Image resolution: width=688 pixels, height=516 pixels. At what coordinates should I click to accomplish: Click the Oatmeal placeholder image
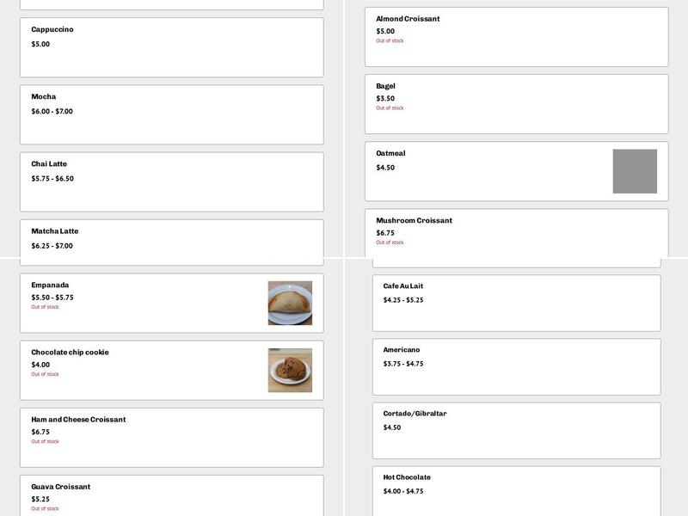pos(635,171)
